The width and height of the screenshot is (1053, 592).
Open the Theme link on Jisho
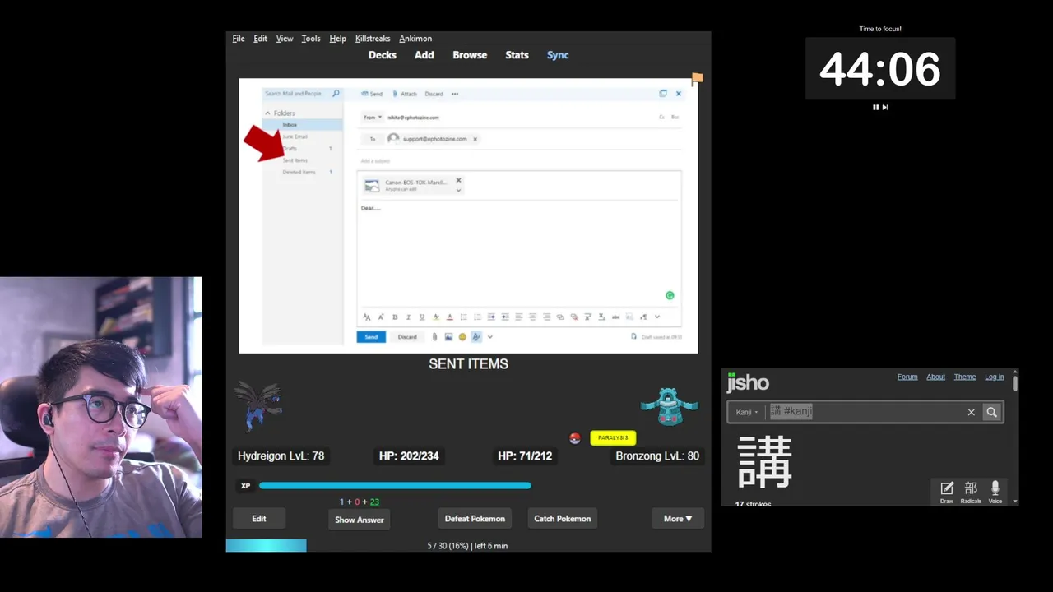tap(965, 377)
